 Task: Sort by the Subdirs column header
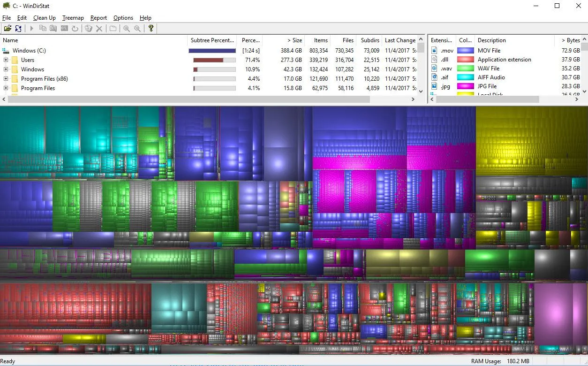[x=369, y=40]
